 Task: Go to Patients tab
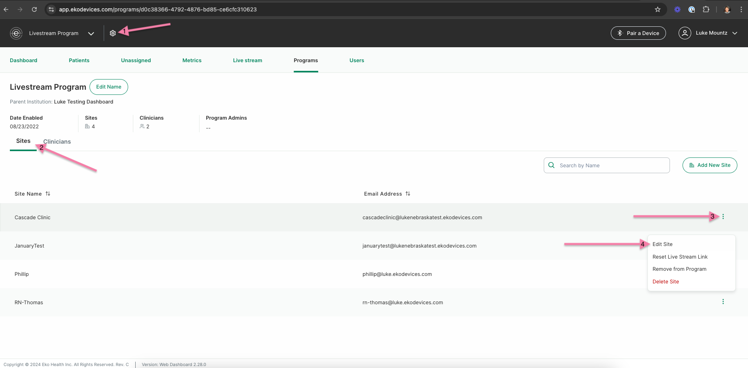click(79, 60)
